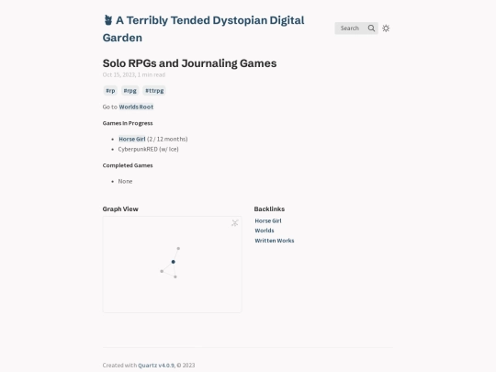Click the Completed Games heading
This screenshot has width=496, height=372.
128,165
